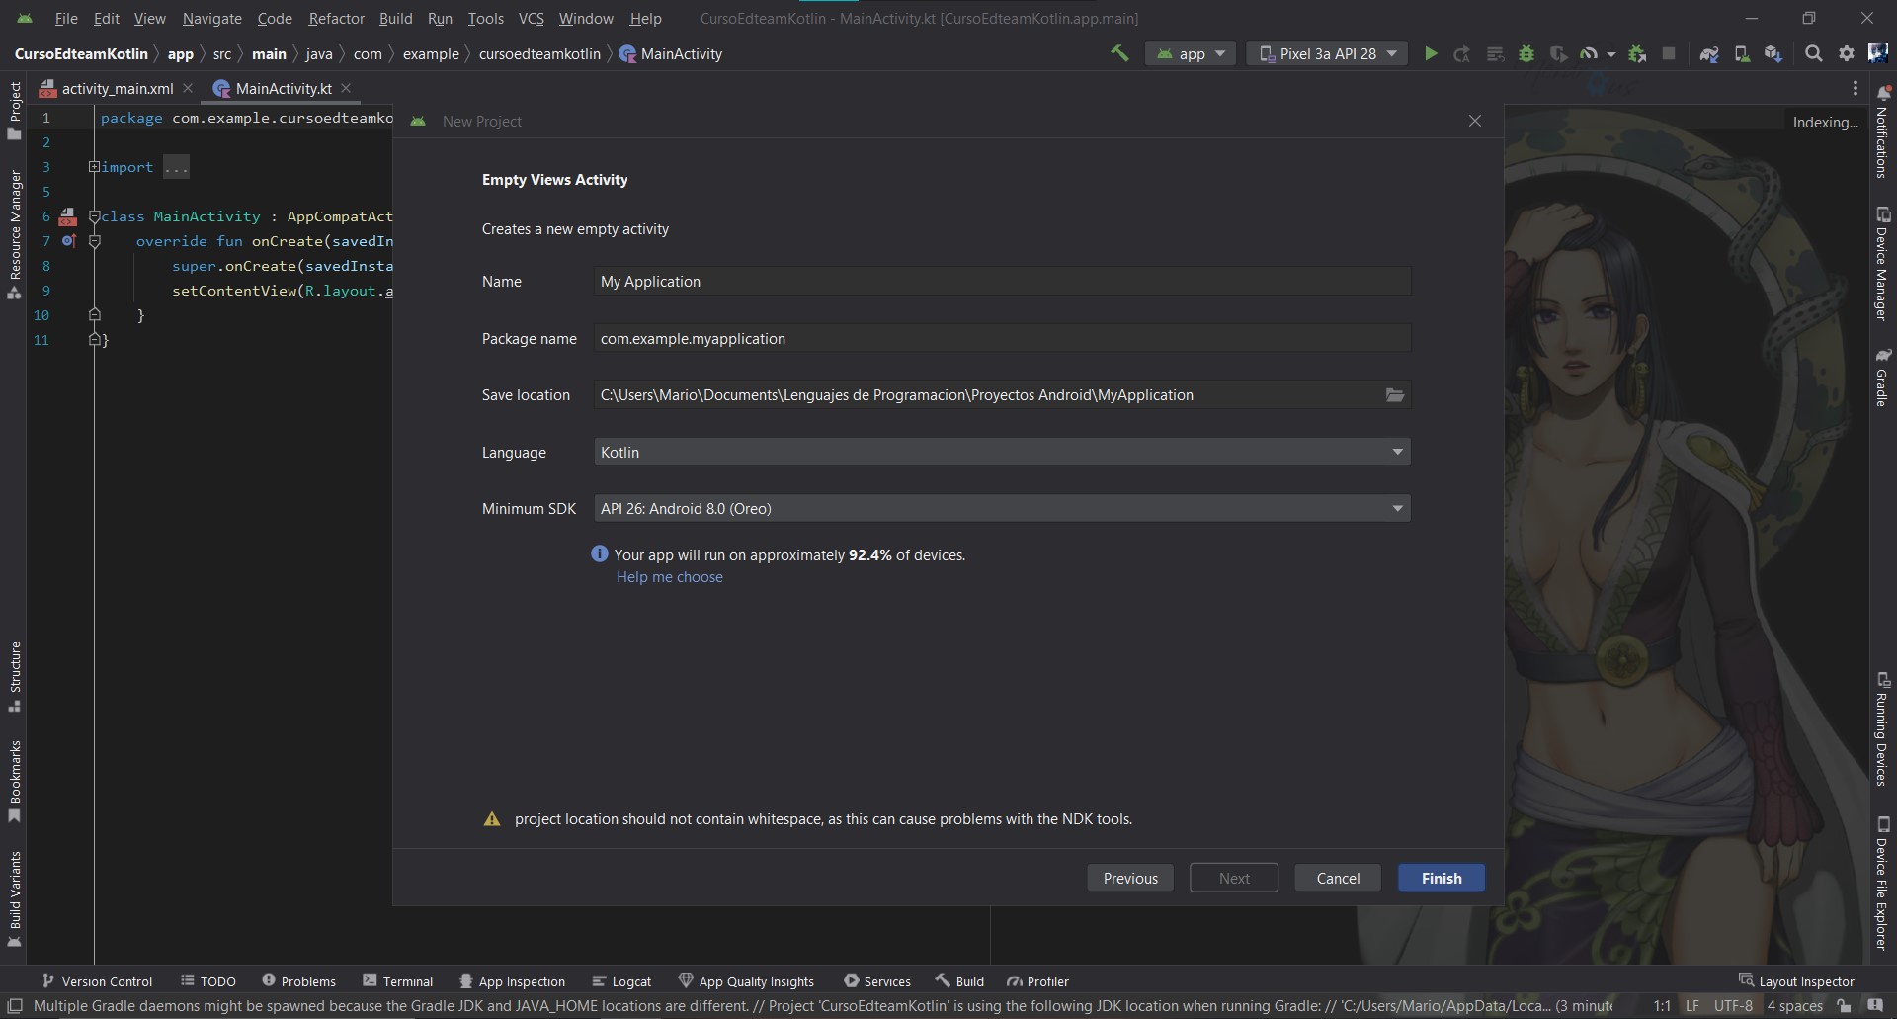Open the Build menu

tap(395, 18)
